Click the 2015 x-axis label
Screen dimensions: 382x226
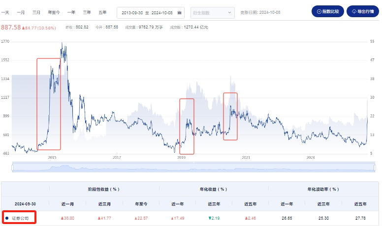coord(52,157)
